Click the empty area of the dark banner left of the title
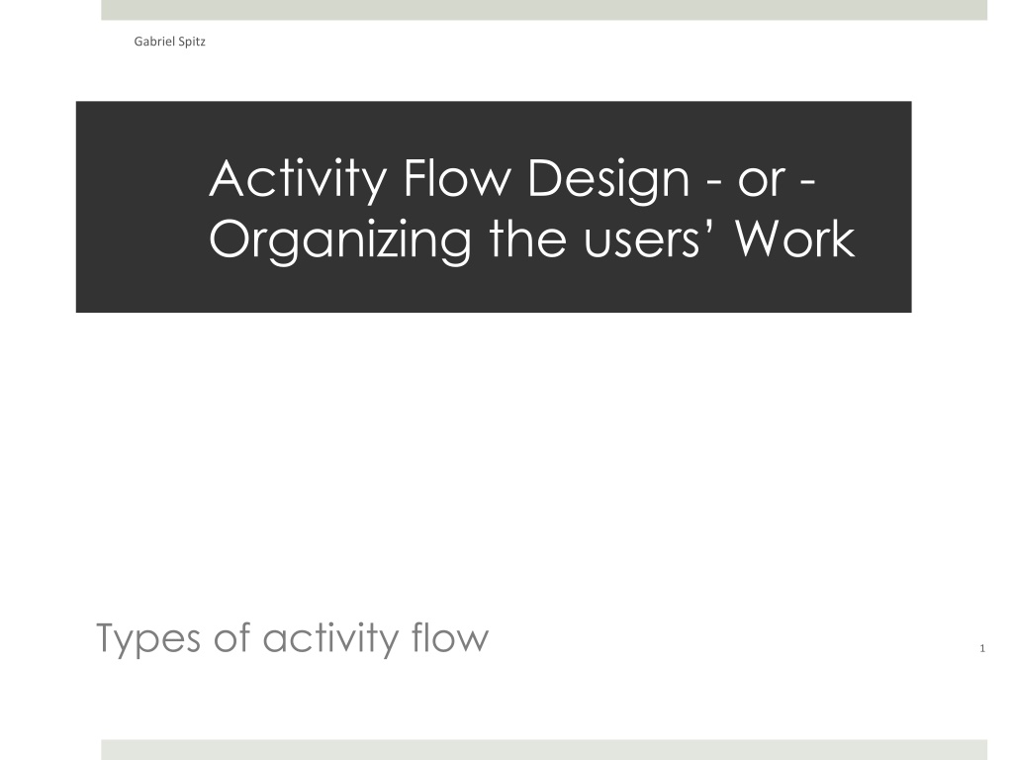 [142, 207]
